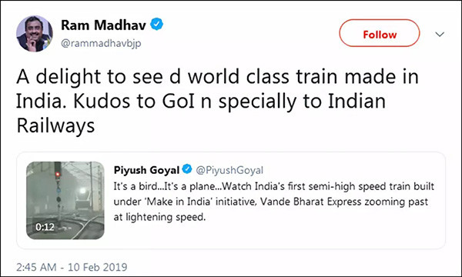
Task: Click Ram Madhav's profile avatar
Action: pos(35,34)
